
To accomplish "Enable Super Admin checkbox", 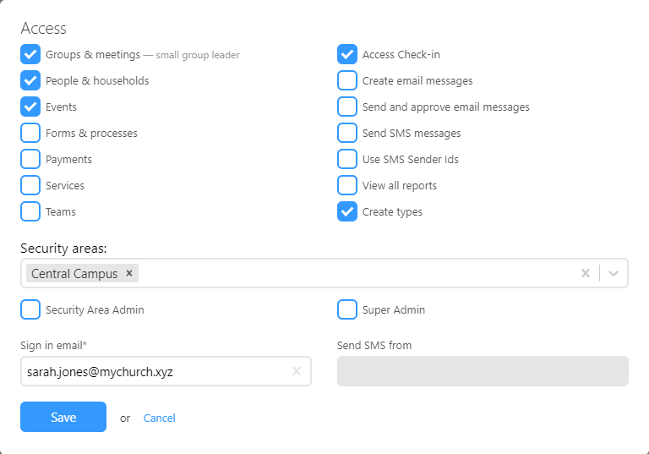I will [346, 309].
